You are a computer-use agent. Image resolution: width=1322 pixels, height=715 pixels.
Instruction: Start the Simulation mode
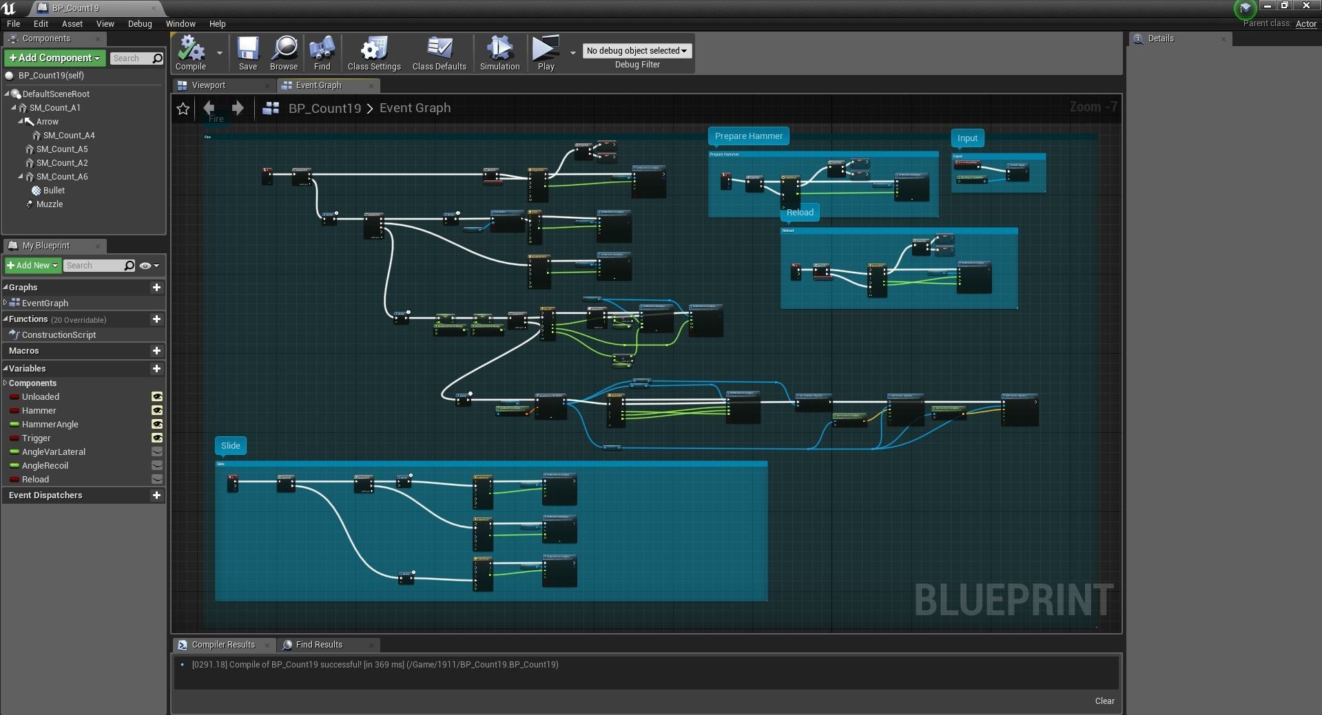(499, 53)
